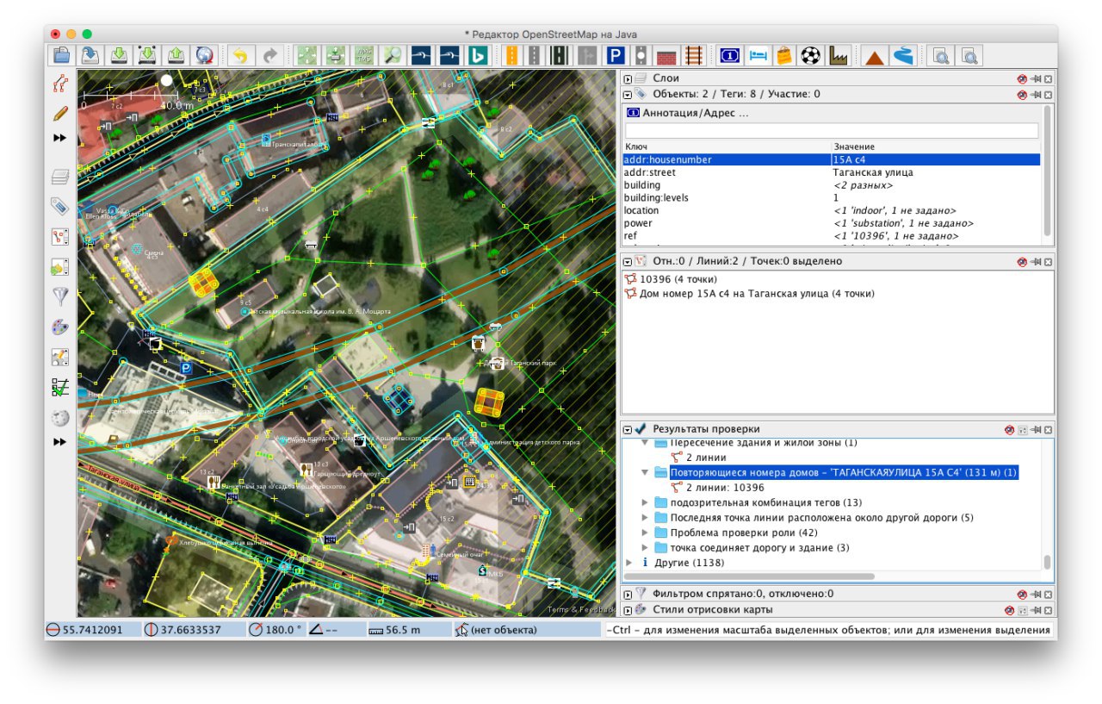Click the blue river waterway preset icon
Image resolution: width=1102 pixels, height=704 pixels.
pos(903,56)
